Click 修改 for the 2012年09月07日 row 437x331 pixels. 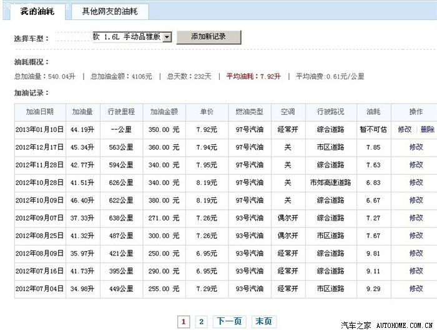pyautogui.click(x=416, y=218)
